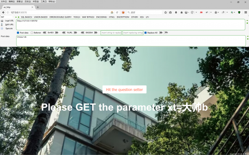The width and height of the screenshot is (249, 155).
Task: Click the replace arrow next to Replace All
Action: [161, 33]
